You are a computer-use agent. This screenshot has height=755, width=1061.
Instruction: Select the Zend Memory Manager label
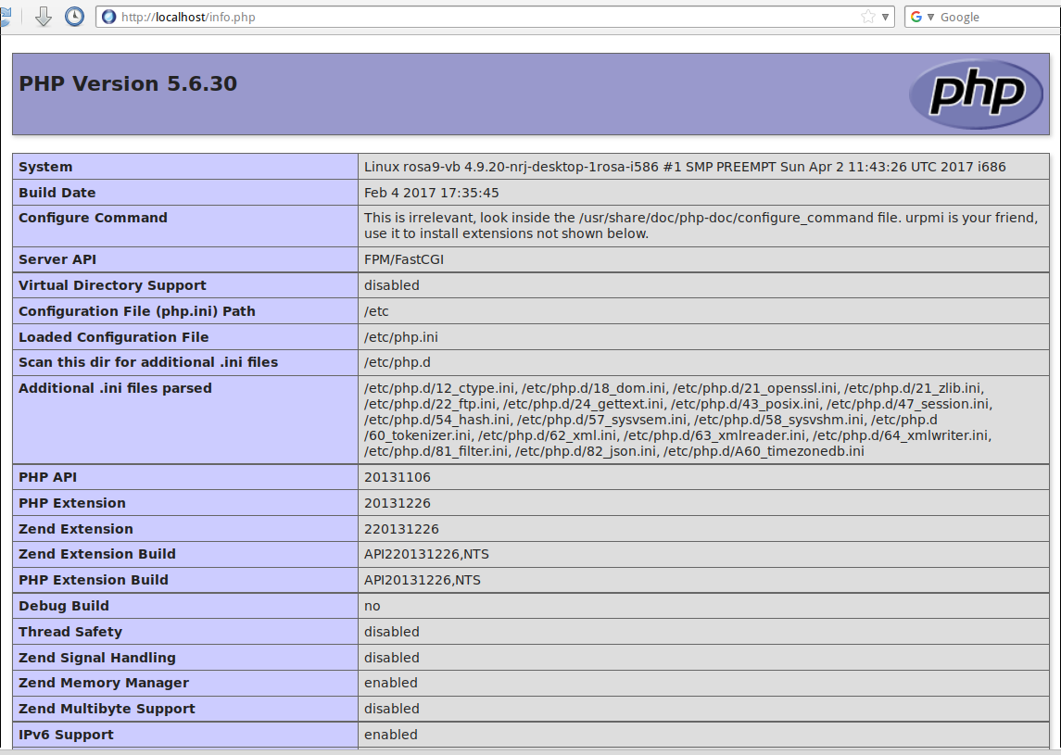click(104, 684)
